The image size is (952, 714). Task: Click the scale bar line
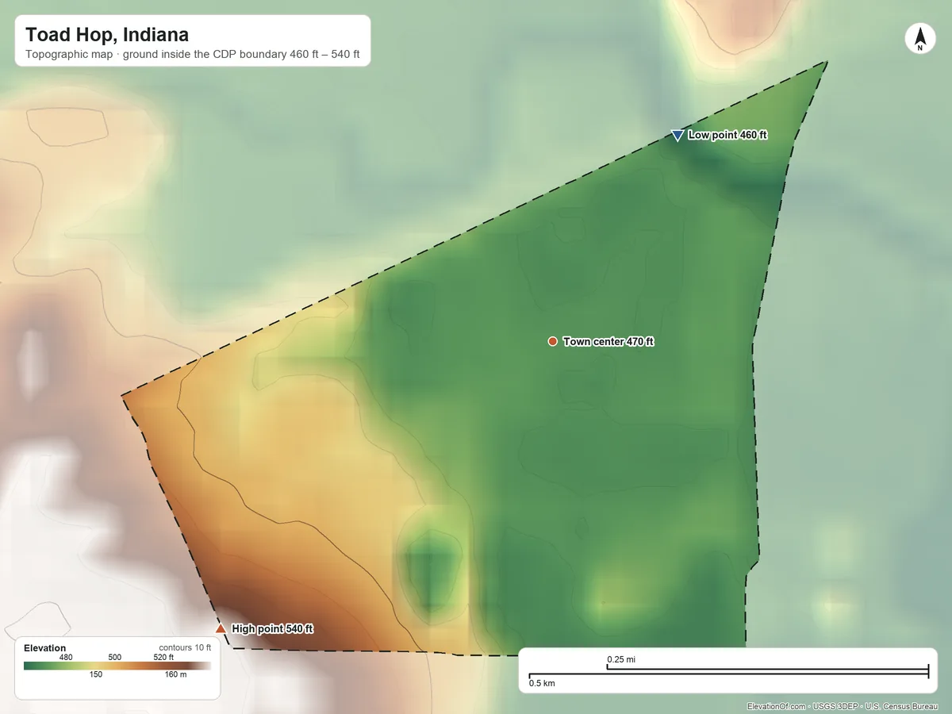coord(728,674)
